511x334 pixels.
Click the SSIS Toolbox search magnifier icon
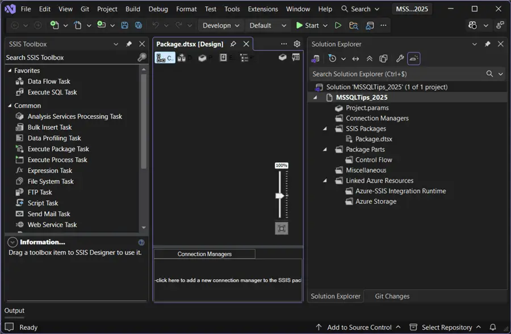point(142,57)
